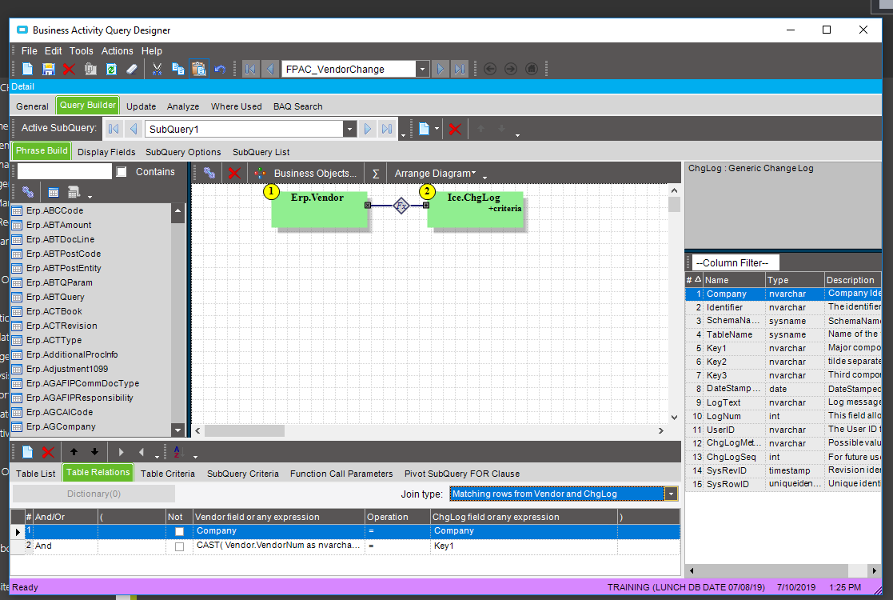Select Erp.ACTBook in the table list
This screenshot has width=893, height=600.
(54, 311)
